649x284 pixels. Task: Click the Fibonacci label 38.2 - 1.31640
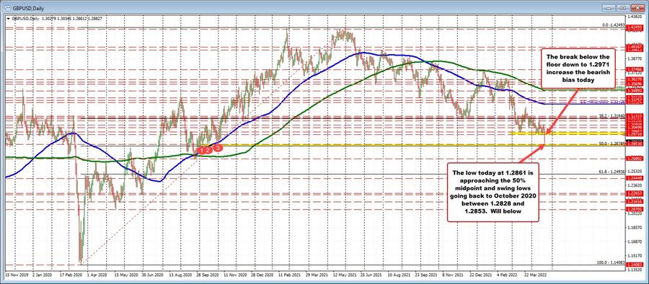[x=612, y=116]
